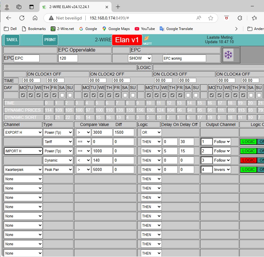264x257 pixels.
Task: Click the dynamic price cell showing 159
Action: click(x=130, y=110)
